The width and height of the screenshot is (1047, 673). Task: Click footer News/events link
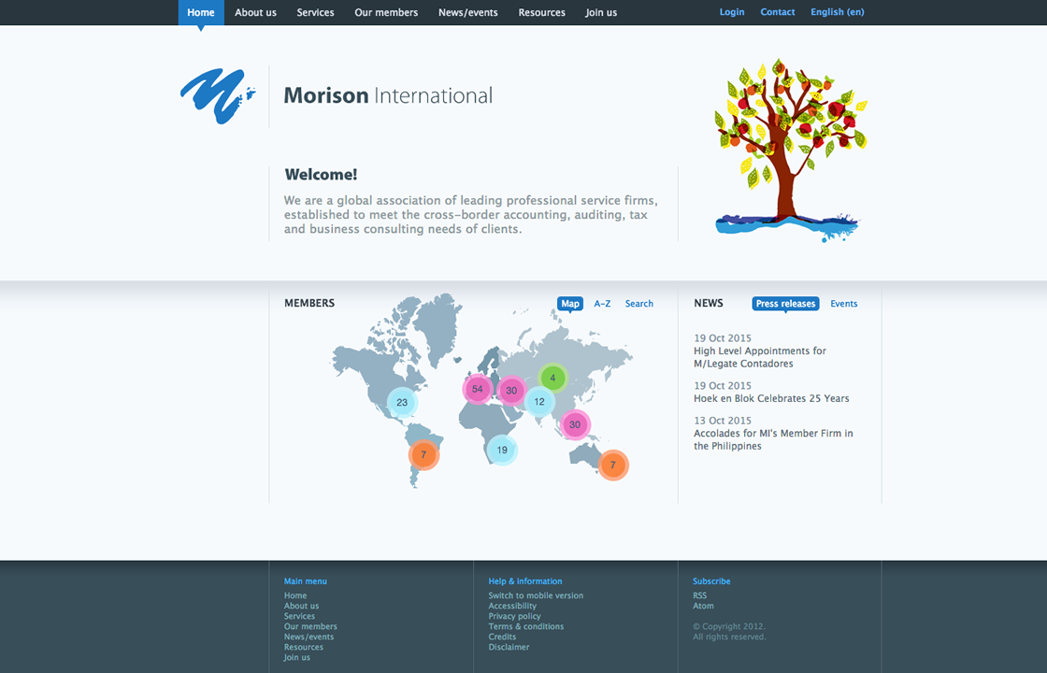308,637
